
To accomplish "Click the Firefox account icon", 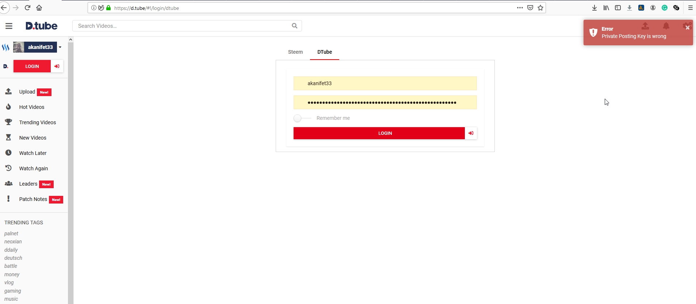I will click(x=653, y=8).
